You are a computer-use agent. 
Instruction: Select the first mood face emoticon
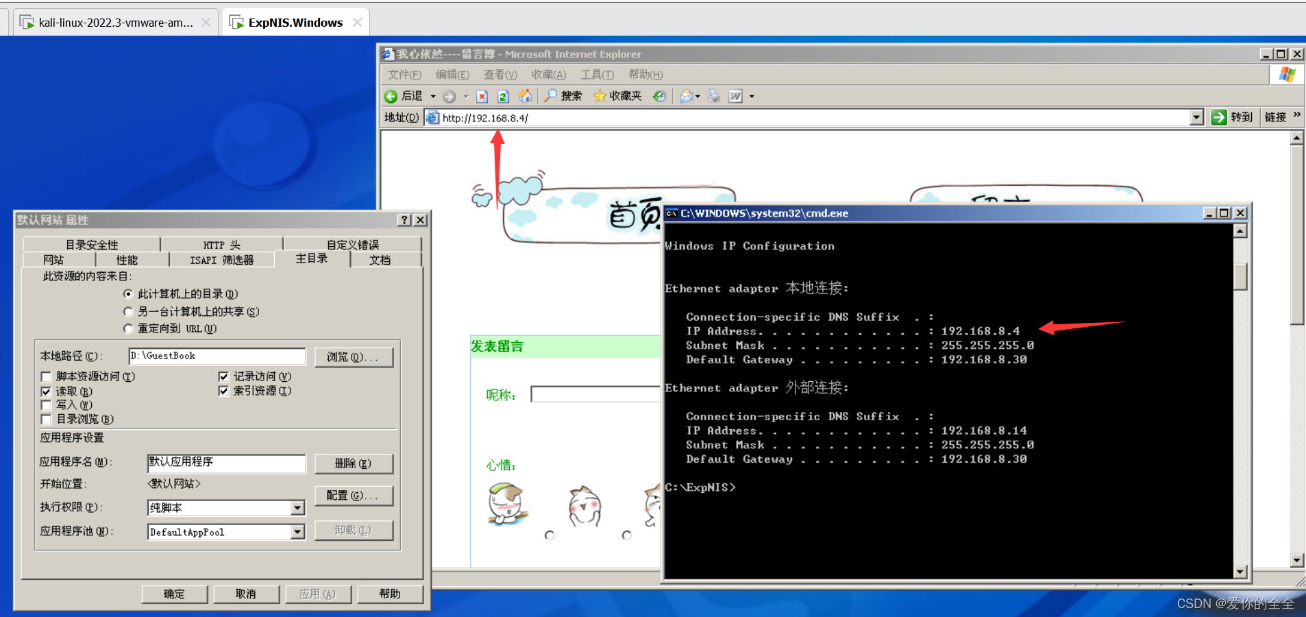coord(507,505)
